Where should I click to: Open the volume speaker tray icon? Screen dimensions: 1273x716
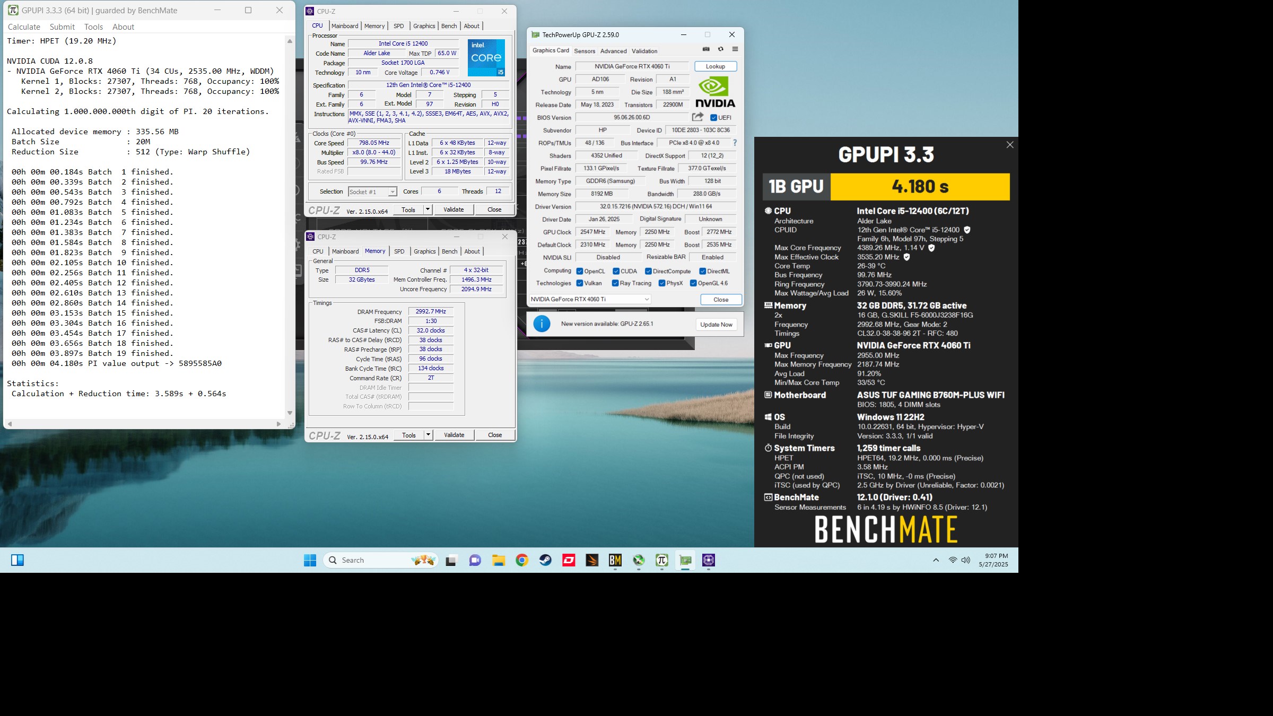click(966, 560)
